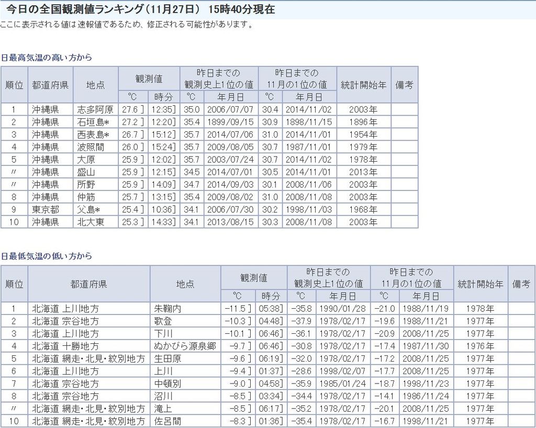The width and height of the screenshot is (536, 428).
Task: Click the 北大東 station cell
Action: [96, 222]
